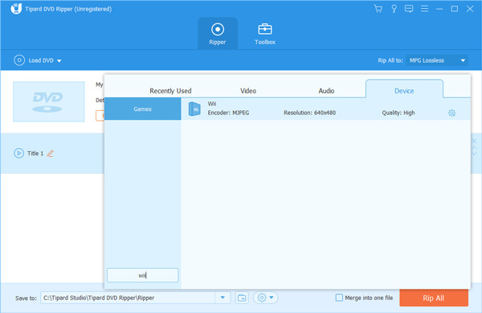
Task: Expand the Save to path dropdown
Action: (223, 298)
